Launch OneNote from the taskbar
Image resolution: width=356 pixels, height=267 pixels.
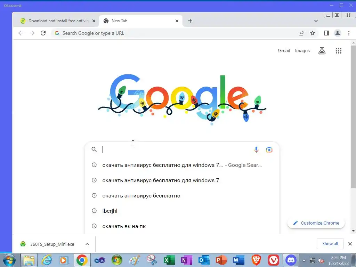pyautogui.click(x=187, y=260)
